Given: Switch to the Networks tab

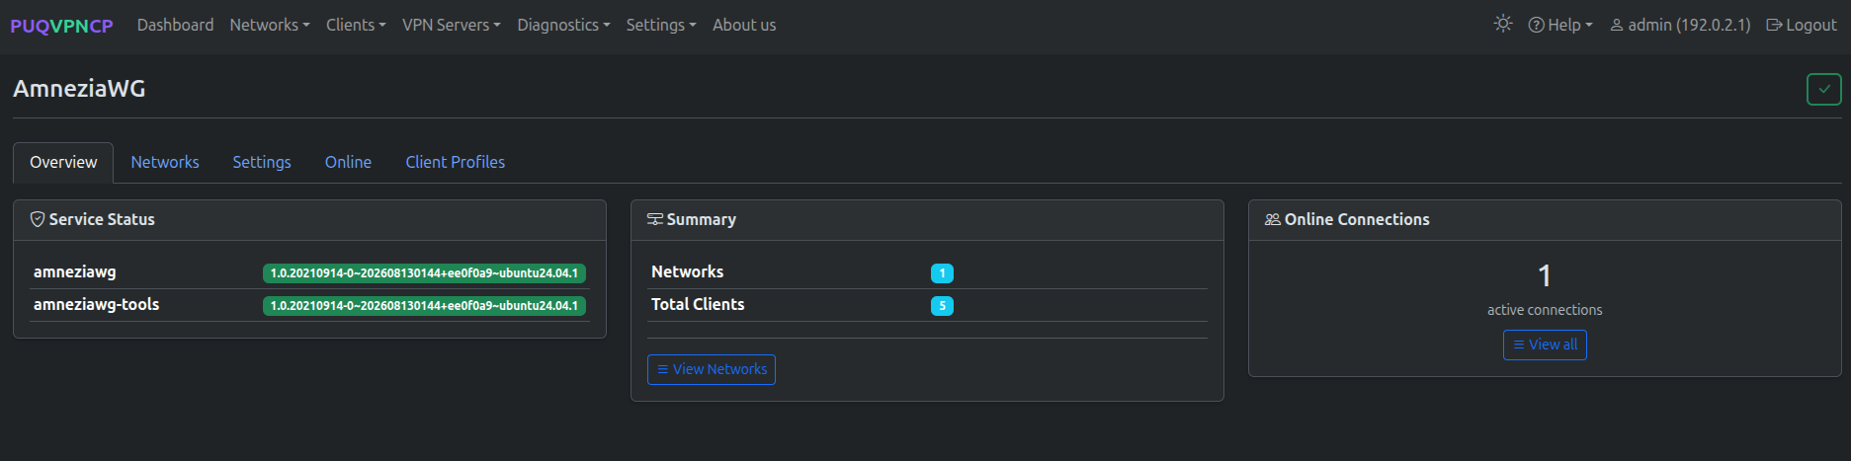Looking at the screenshot, I should pyautogui.click(x=165, y=162).
